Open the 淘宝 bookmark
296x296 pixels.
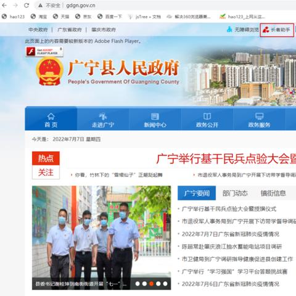tap(39, 17)
